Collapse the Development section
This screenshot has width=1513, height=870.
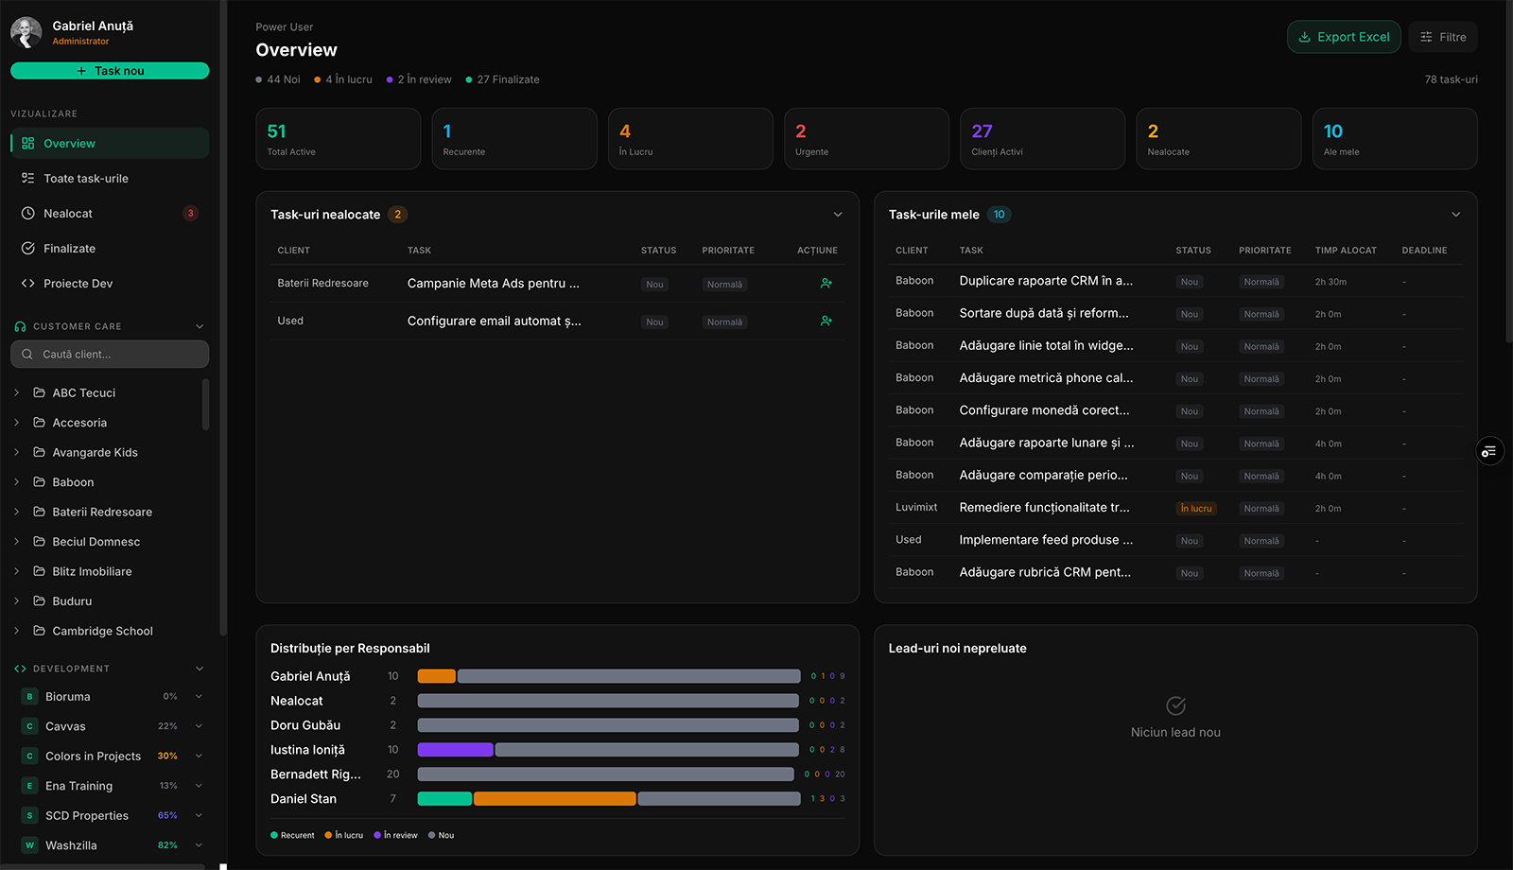pos(200,669)
